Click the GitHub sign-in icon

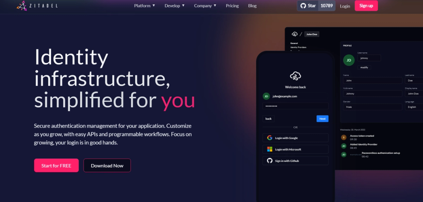coord(269,161)
